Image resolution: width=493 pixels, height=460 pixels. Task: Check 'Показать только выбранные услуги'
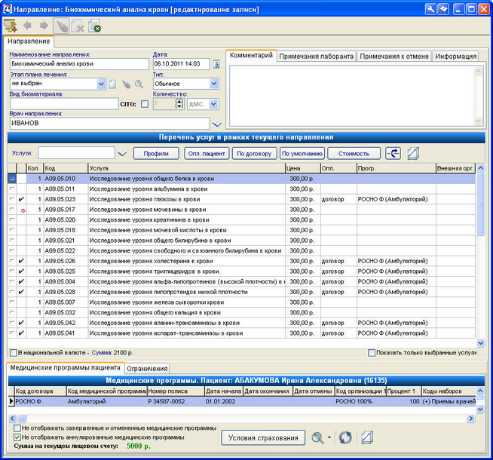point(372,353)
